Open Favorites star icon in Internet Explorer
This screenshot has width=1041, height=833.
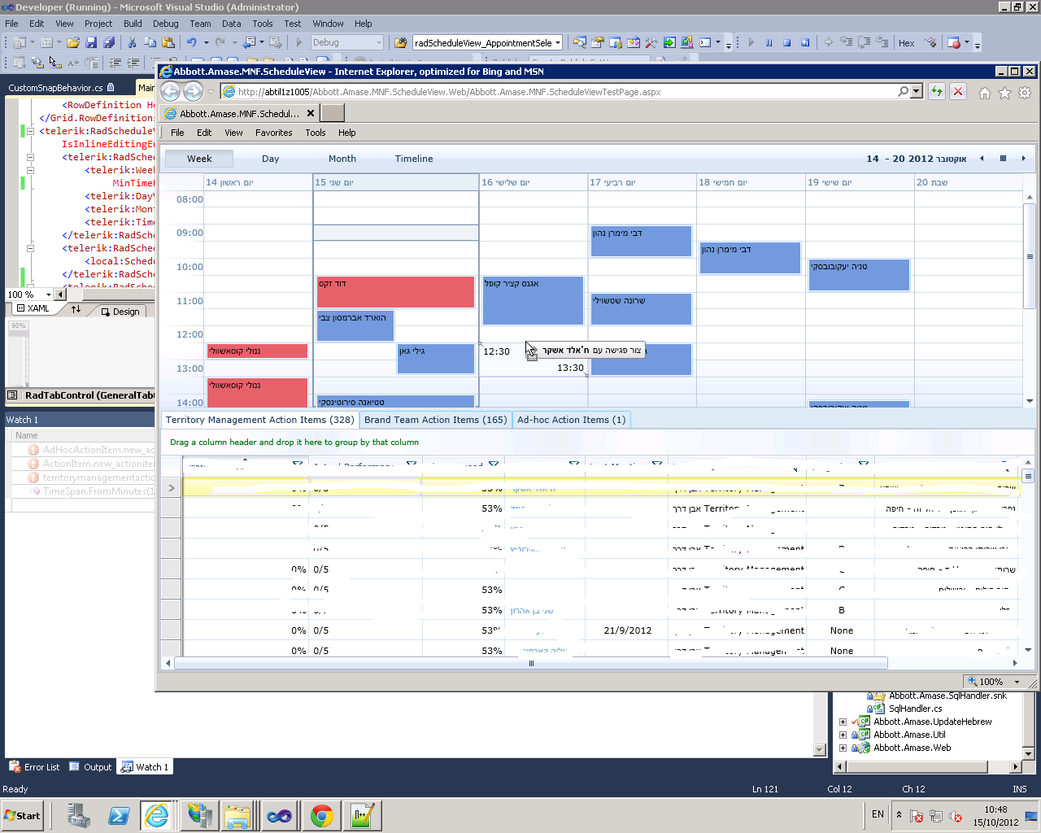[1005, 93]
